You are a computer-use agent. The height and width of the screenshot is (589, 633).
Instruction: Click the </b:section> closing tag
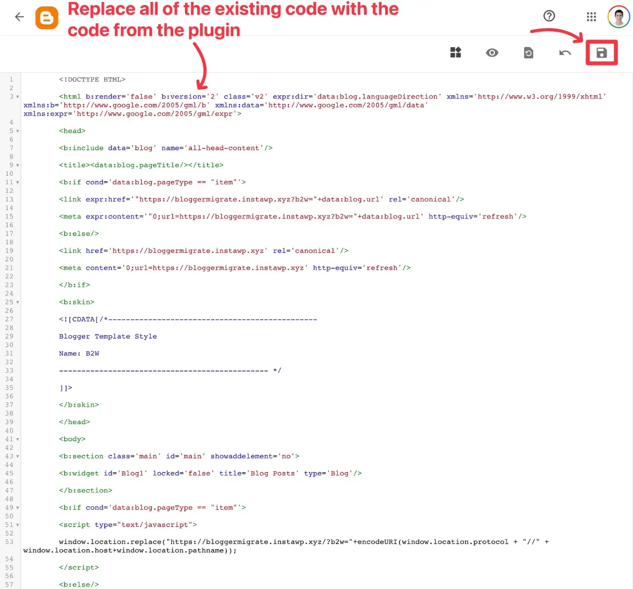(x=86, y=491)
